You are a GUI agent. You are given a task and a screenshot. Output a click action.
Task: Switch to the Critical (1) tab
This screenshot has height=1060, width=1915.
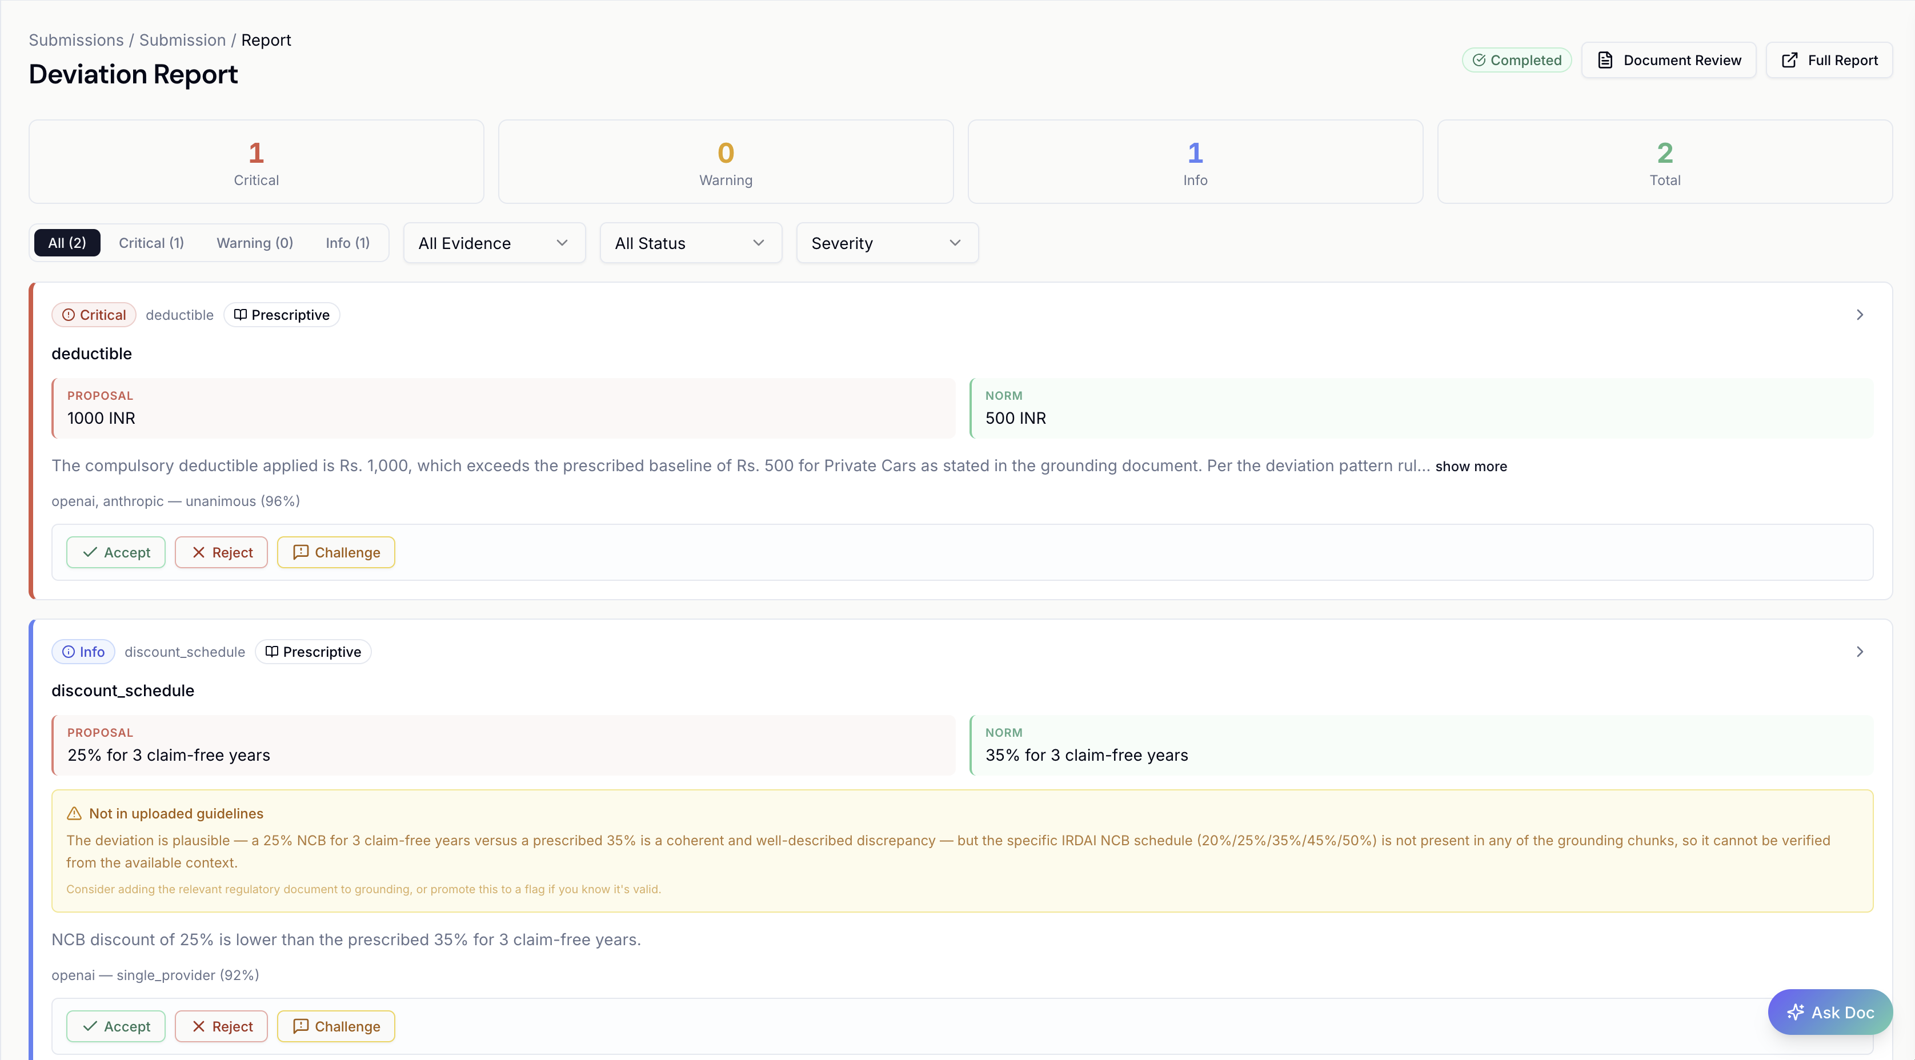pos(151,243)
